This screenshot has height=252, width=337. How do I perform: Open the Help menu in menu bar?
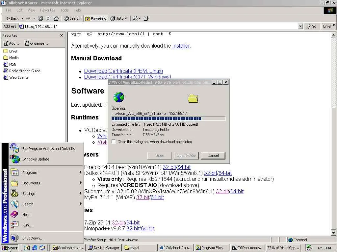click(x=77, y=10)
